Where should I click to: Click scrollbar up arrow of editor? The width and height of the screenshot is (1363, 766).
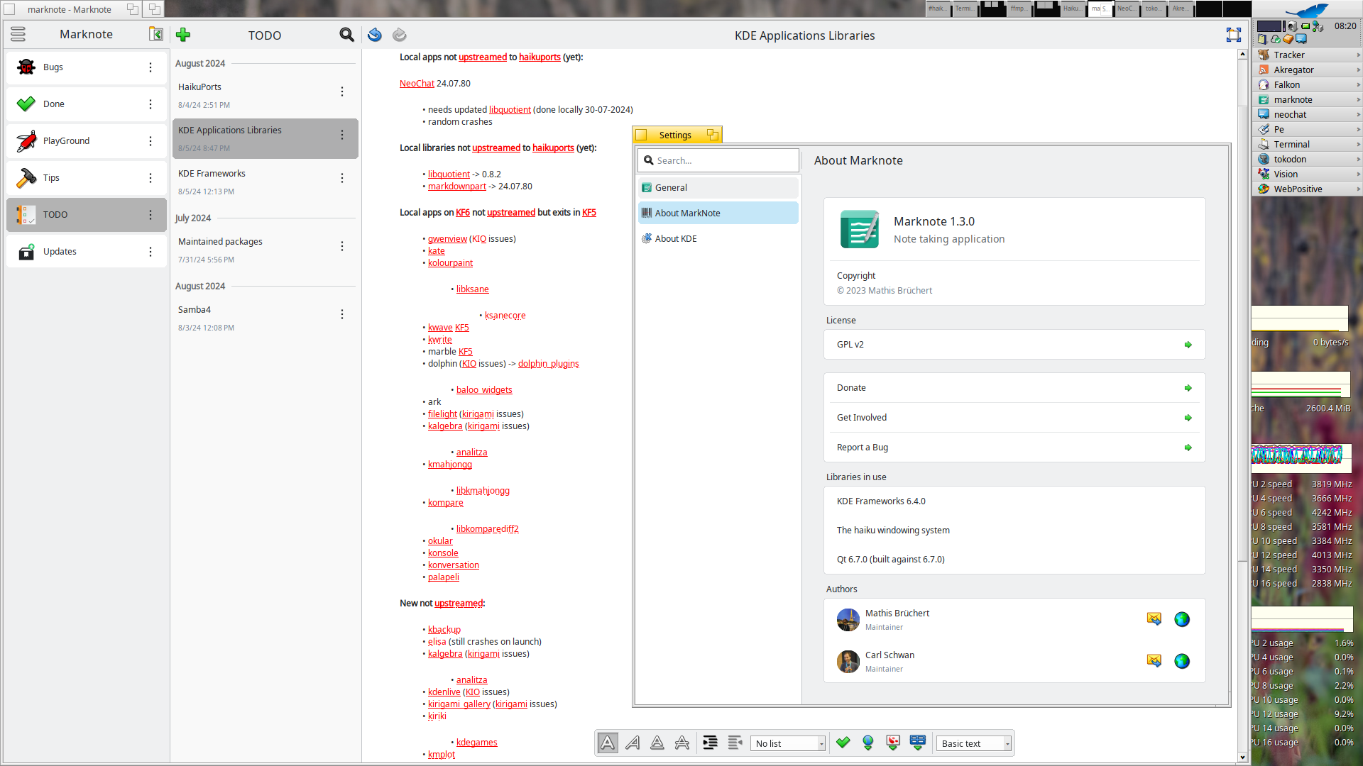(1242, 54)
